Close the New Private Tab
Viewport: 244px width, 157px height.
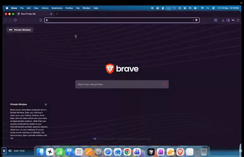(x=51, y=14)
